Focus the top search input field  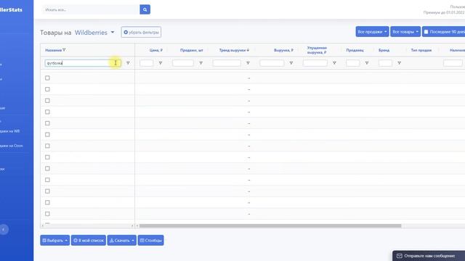92,9
